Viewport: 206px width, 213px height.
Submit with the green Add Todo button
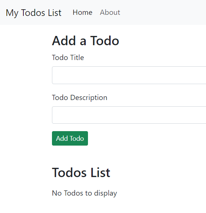click(70, 138)
